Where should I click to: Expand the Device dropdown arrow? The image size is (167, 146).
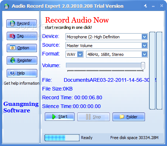pyautogui.click(x=144, y=37)
